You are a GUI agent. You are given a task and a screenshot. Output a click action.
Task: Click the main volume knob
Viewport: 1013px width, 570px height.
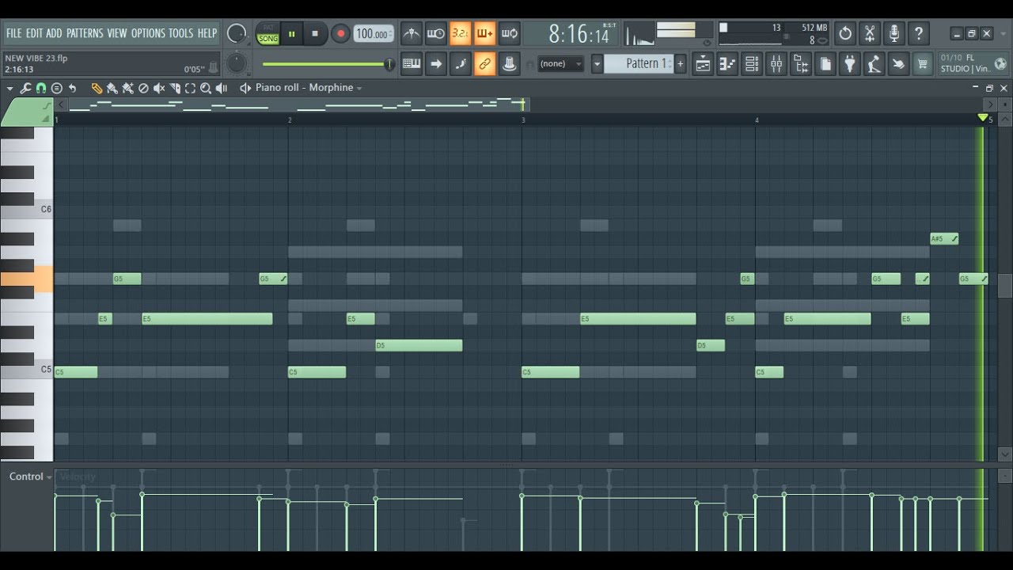[x=236, y=34]
